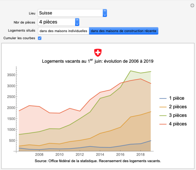This screenshot has height=170, width=196.
Task: Click the orange 2 pièces legend swatch
Action: [x=163, y=107]
